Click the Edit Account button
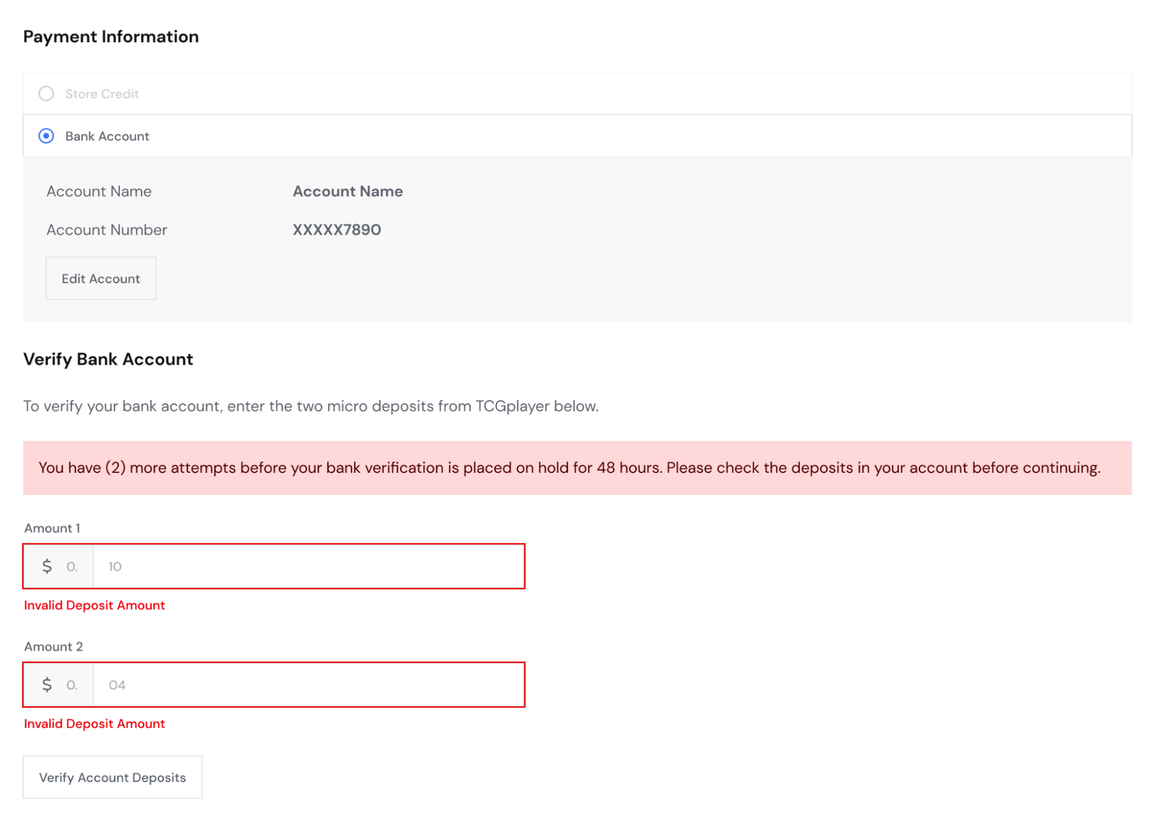Viewport: 1155px width, 822px height. click(x=101, y=279)
